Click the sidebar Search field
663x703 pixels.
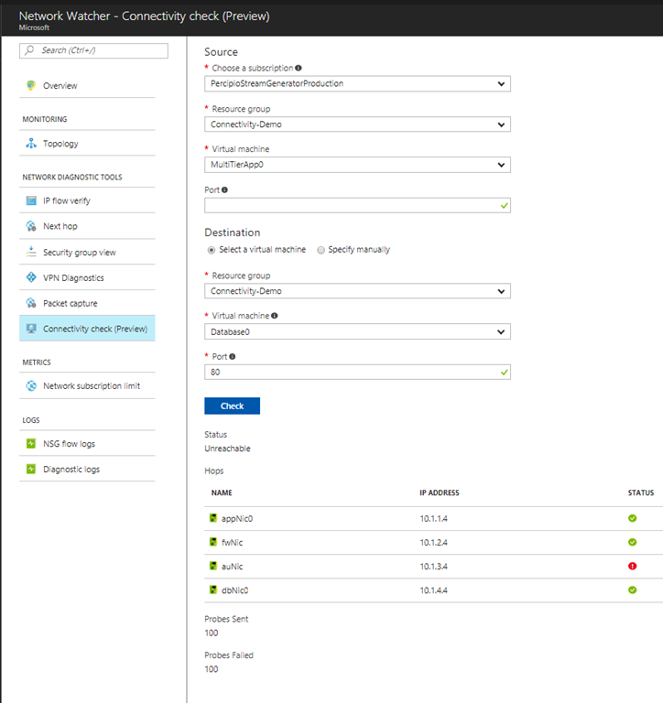point(93,50)
